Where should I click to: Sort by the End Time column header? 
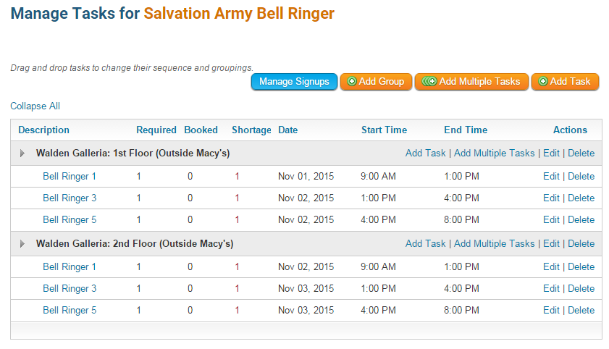(x=466, y=130)
